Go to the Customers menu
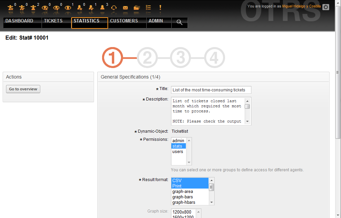 124,21
